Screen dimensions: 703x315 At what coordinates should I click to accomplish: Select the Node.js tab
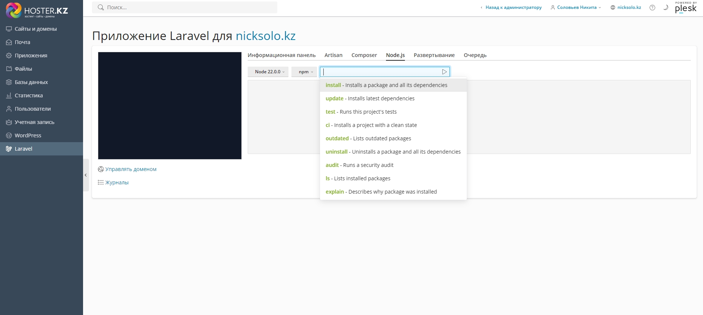395,55
